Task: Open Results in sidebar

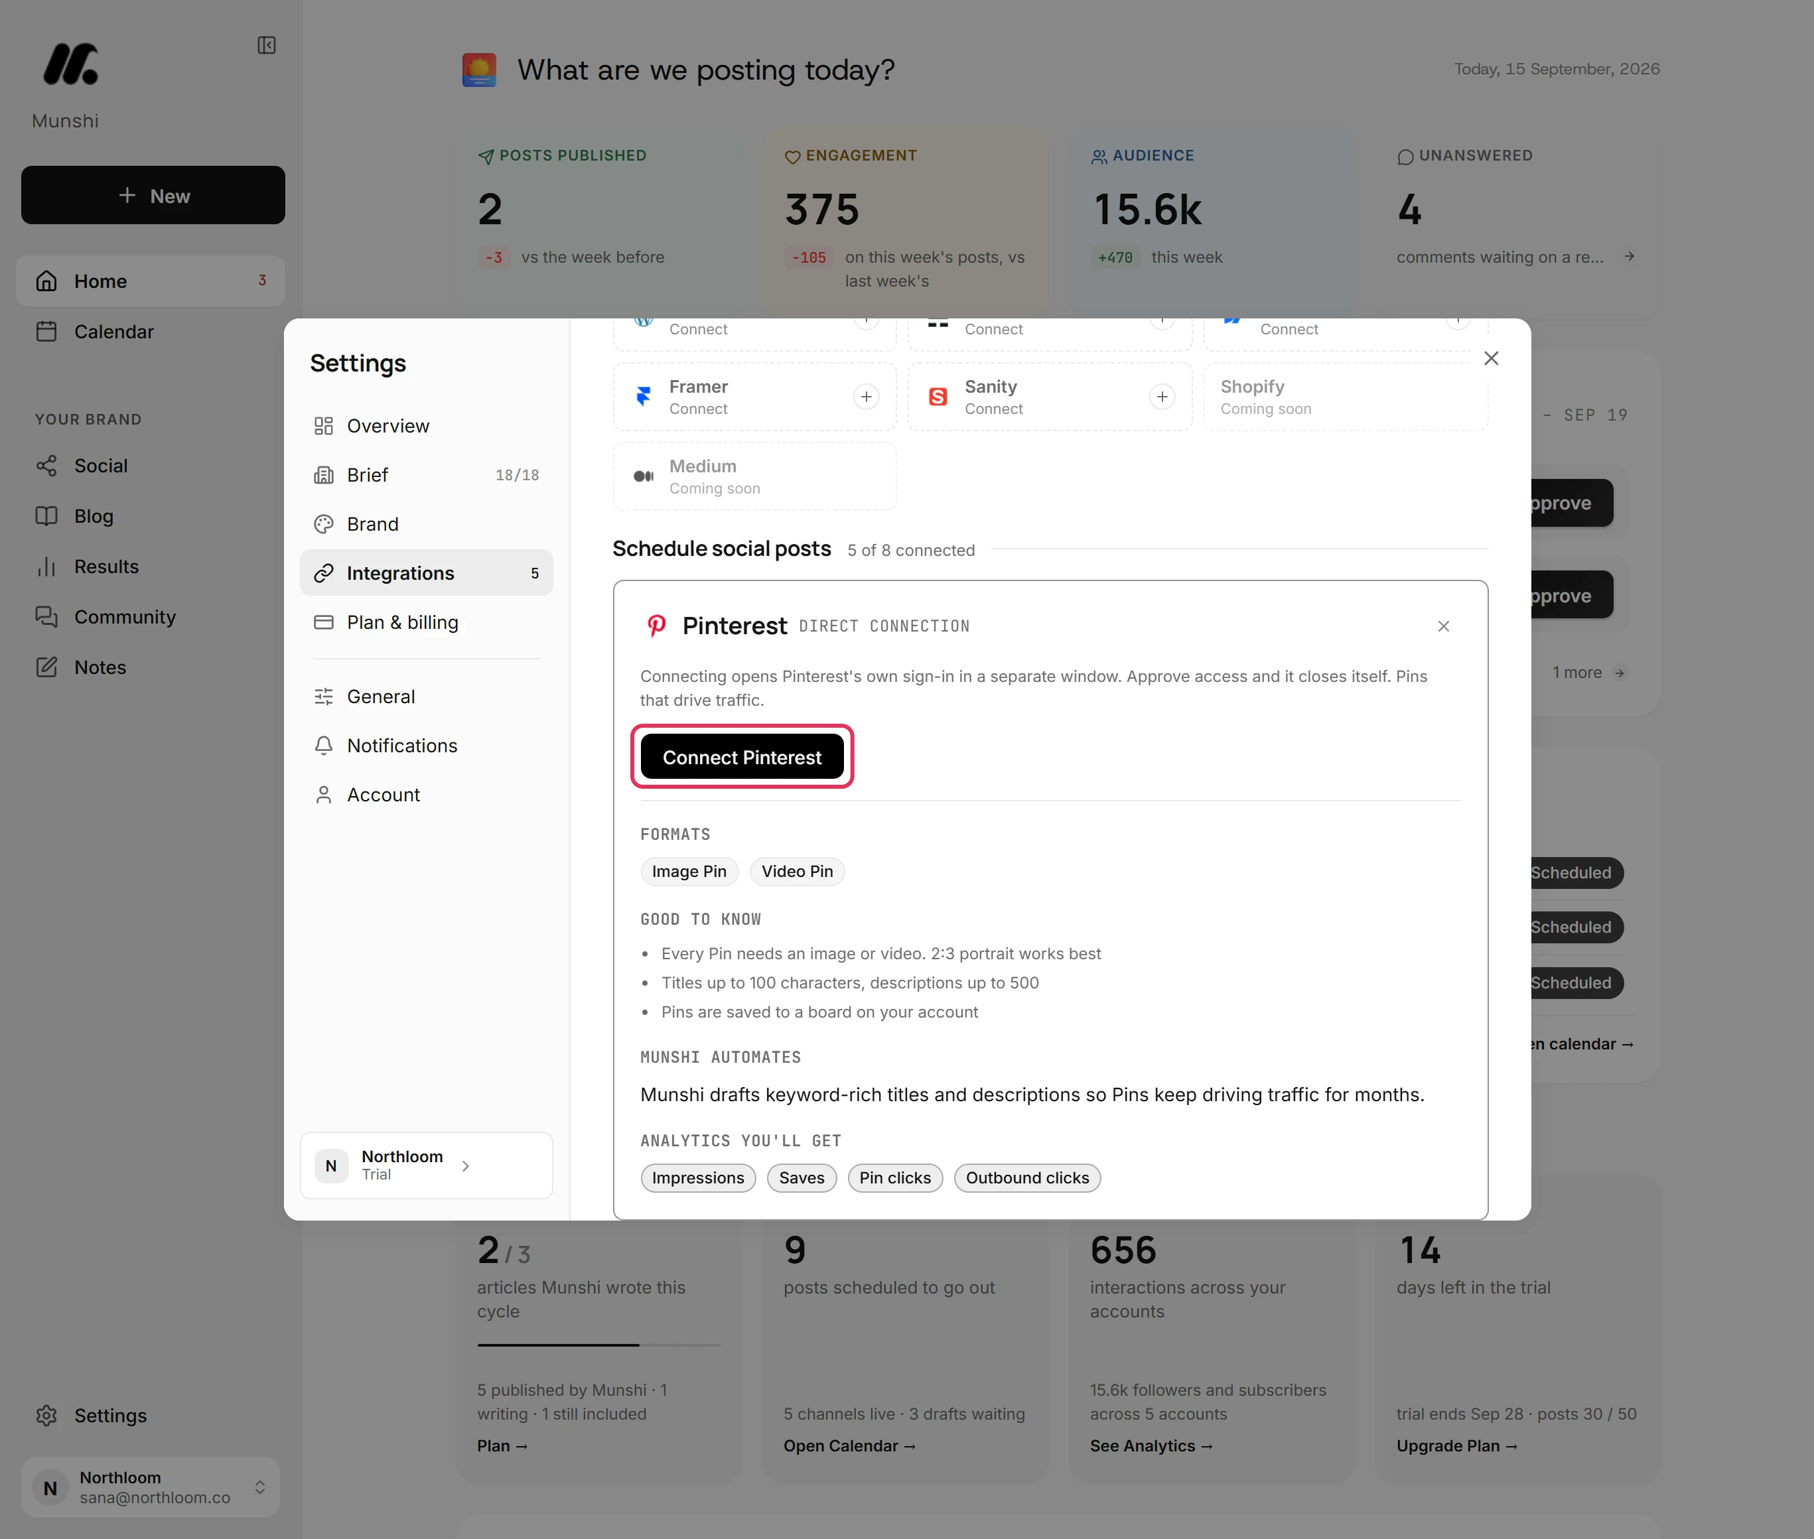Action: (150, 567)
